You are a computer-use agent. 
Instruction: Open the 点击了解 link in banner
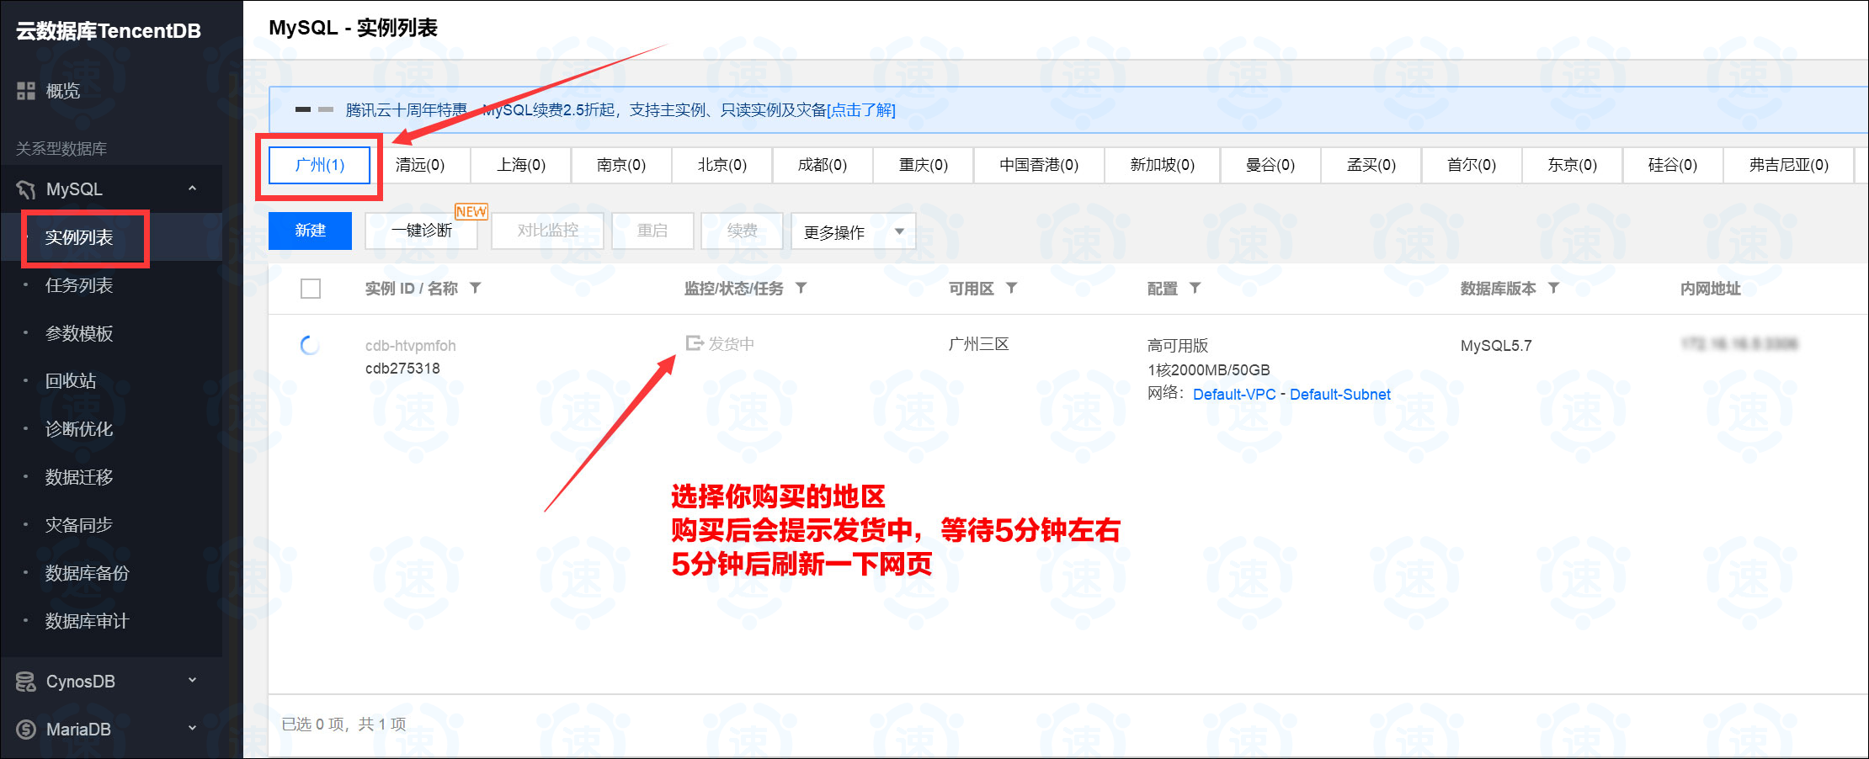click(x=861, y=110)
